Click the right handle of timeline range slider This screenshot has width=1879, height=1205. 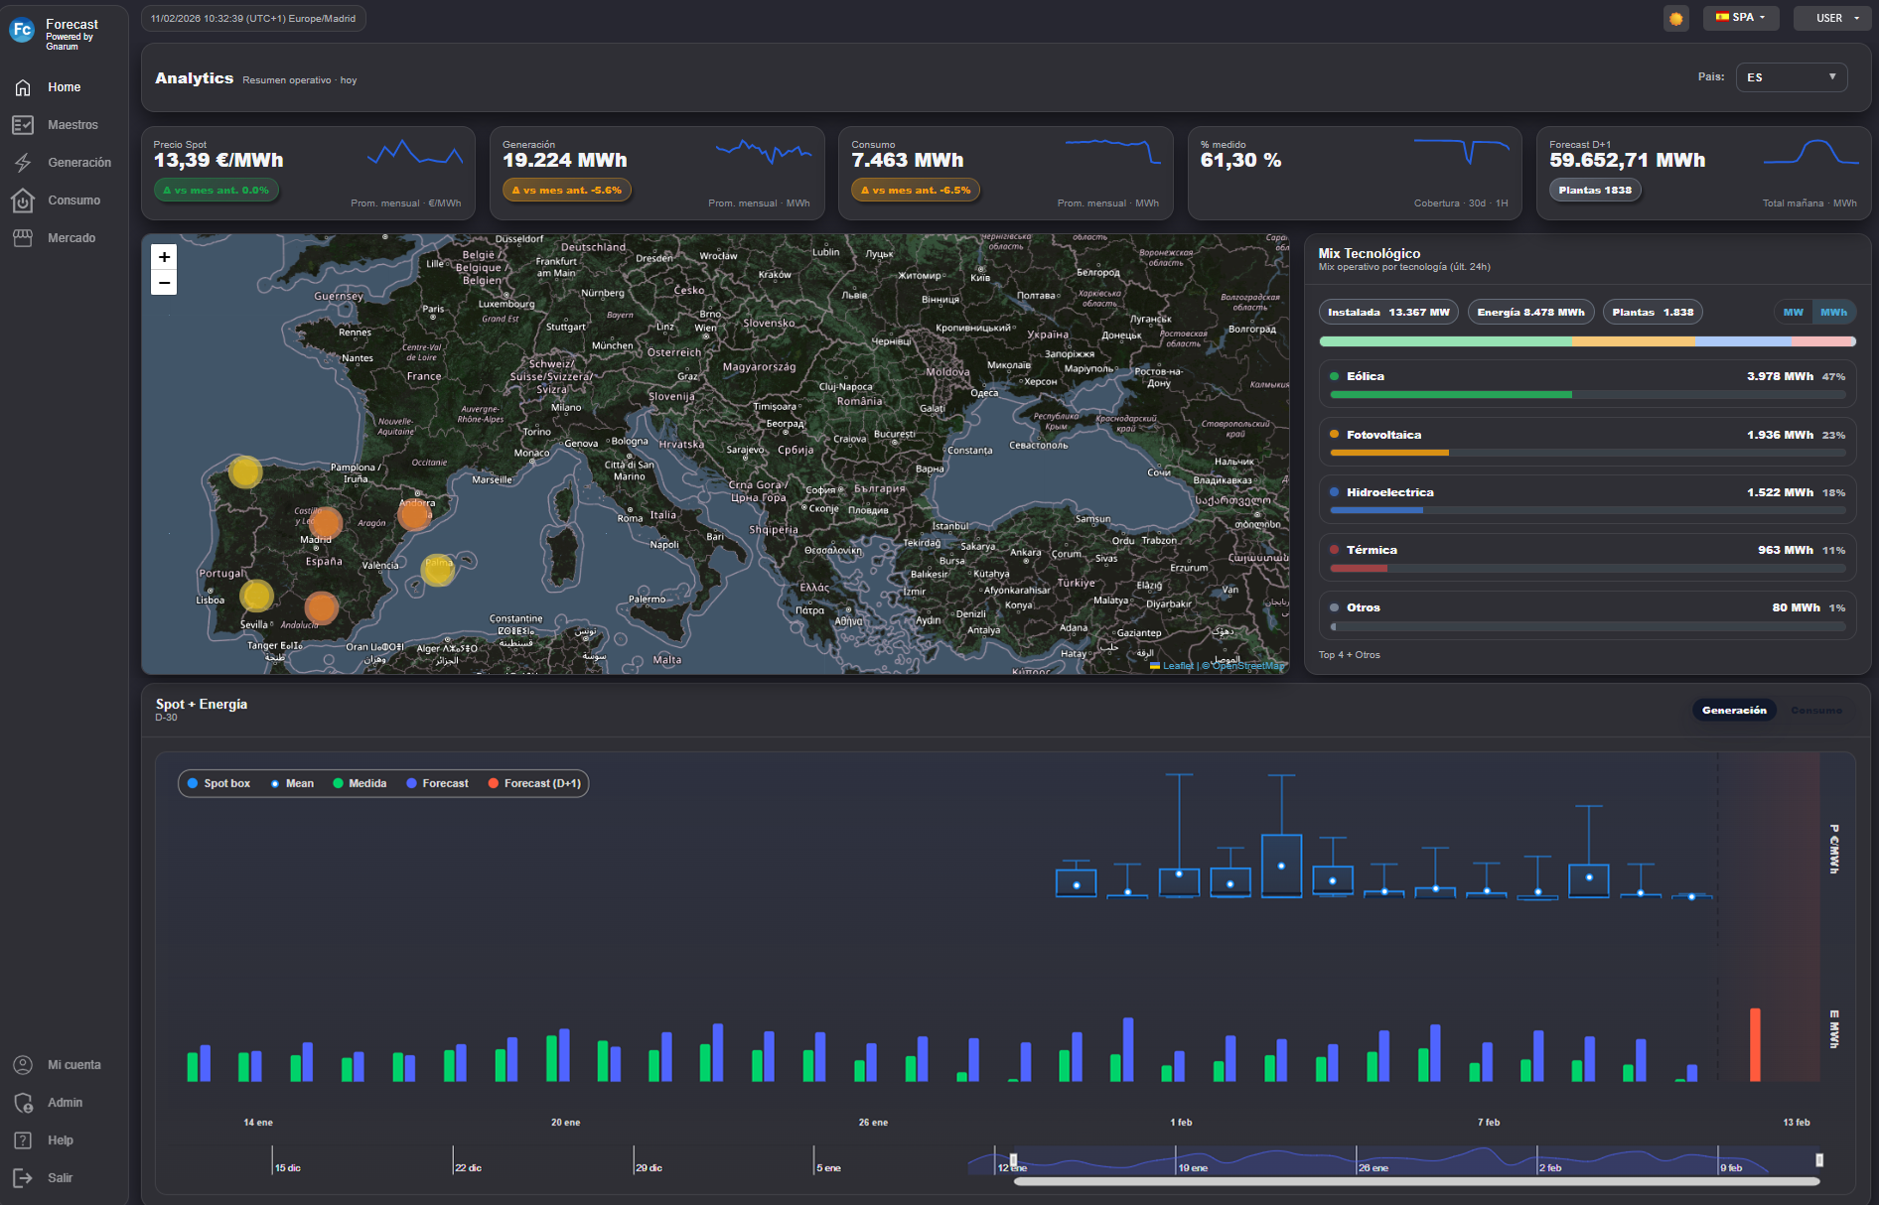[x=1819, y=1160]
